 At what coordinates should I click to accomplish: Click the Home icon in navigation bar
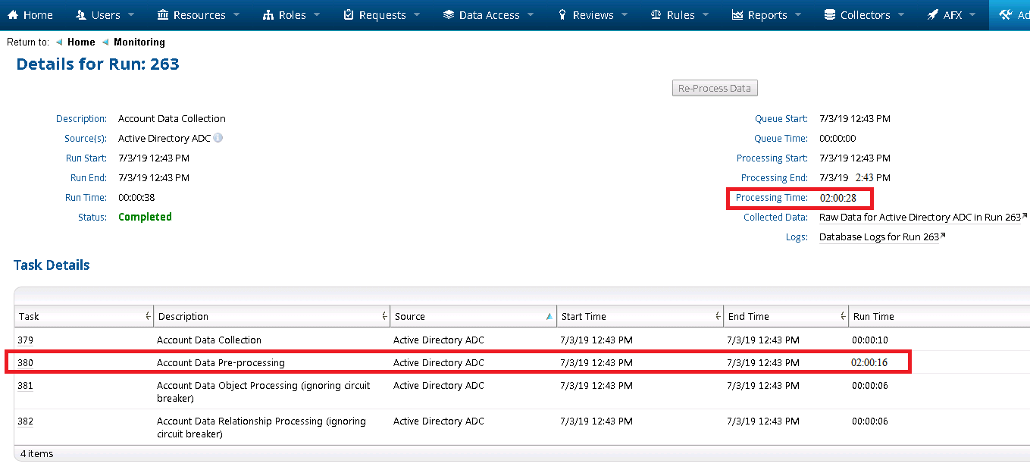coord(13,15)
